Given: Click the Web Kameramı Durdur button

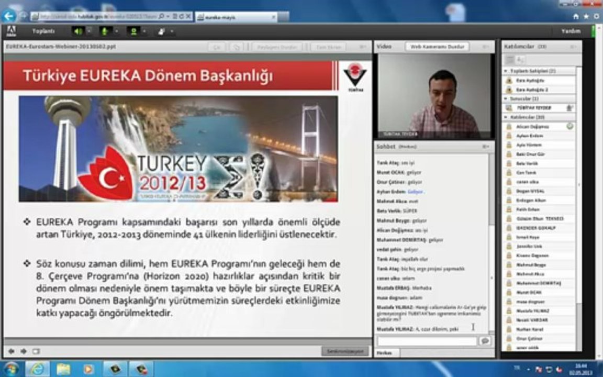Looking at the screenshot, I should click(x=437, y=47).
